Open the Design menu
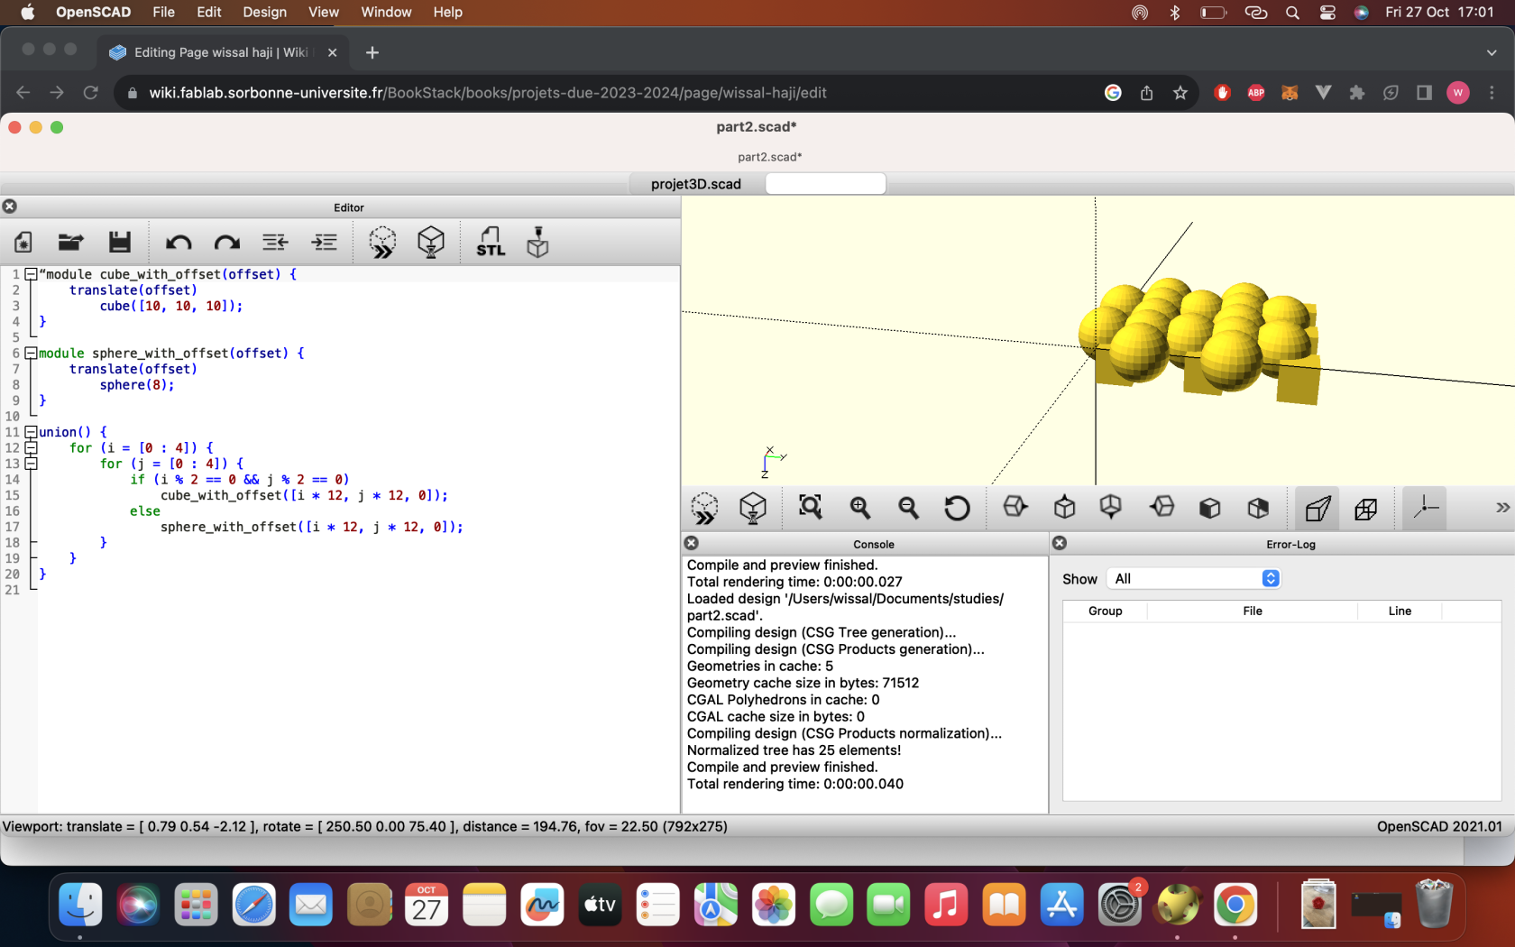1515x947 pixels. 264,12
